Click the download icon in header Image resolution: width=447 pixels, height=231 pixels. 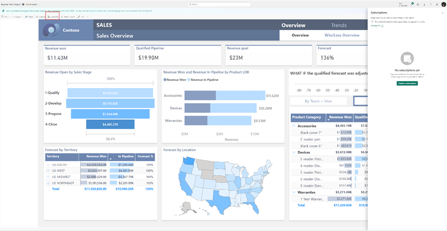[425, 4]
